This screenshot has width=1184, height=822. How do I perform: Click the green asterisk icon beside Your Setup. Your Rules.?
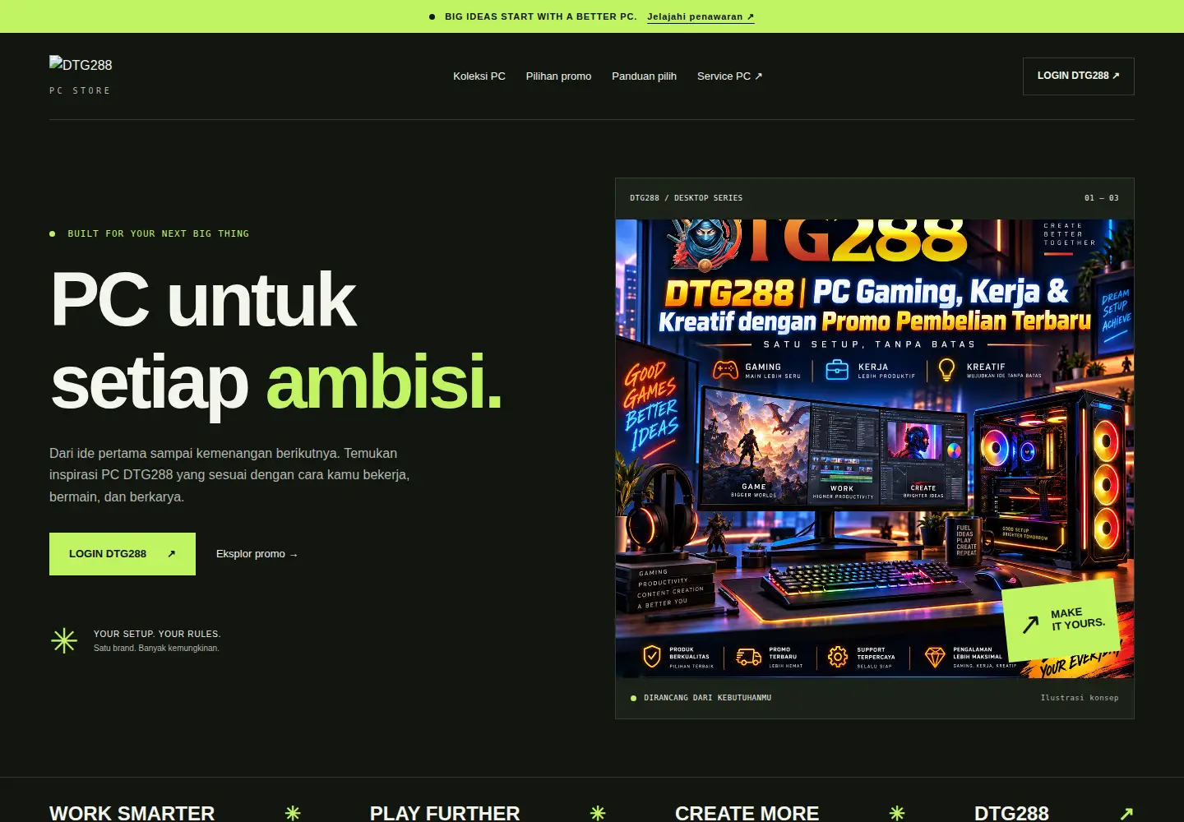click(x=64, y=640)
